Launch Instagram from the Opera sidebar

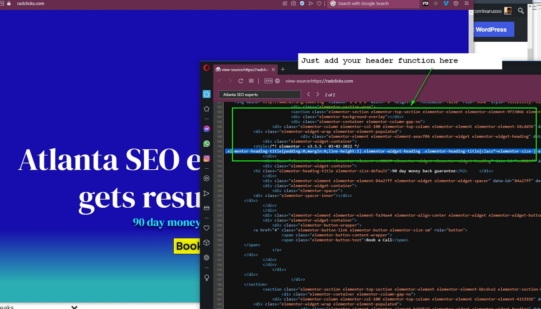point(207,159)
